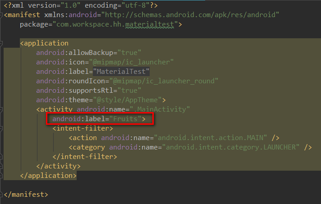
Task: Click the label attribute before "Fruits"
Action: (79, 119)
